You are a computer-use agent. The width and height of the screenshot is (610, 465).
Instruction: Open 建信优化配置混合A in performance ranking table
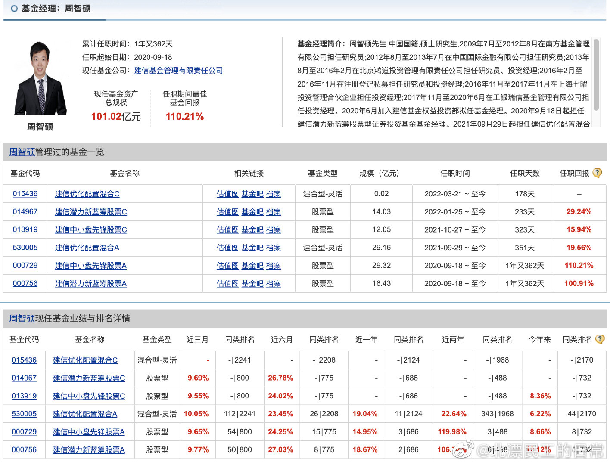(x=85, y=414)
